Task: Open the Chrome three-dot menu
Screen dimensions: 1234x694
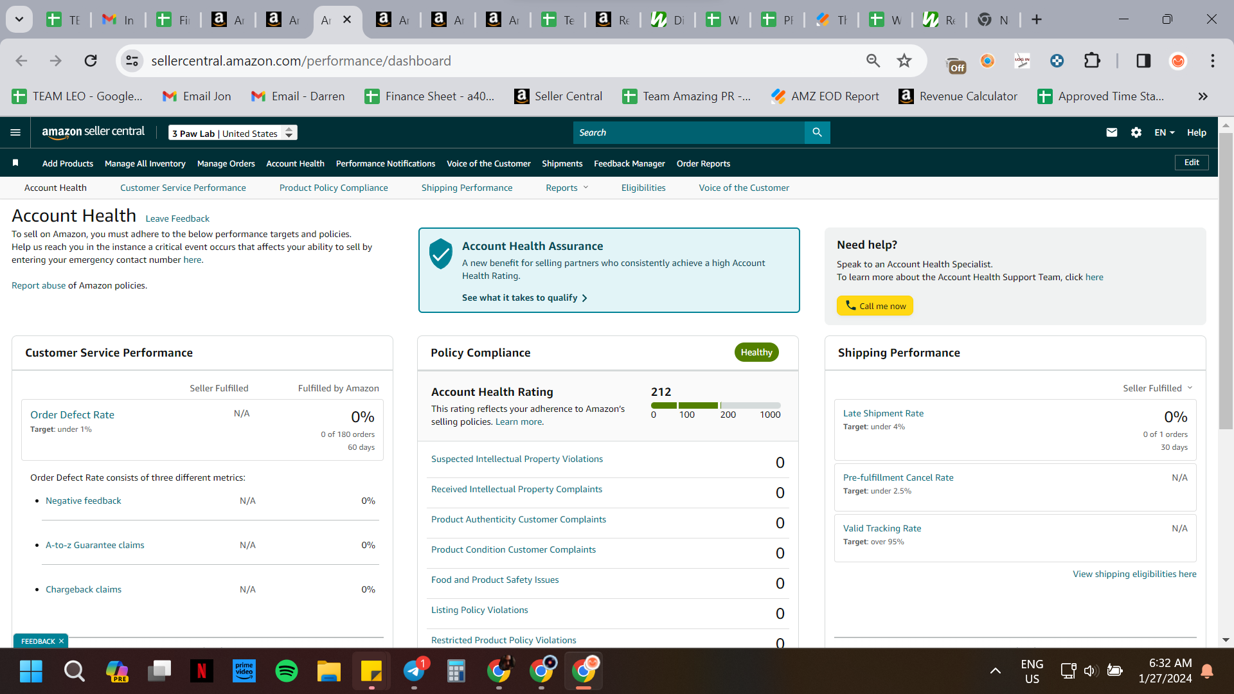Action: click(1213, 60)
